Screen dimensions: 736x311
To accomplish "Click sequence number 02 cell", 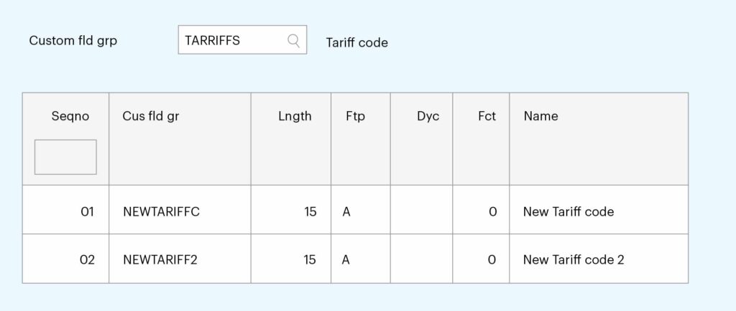I will [x=65, y=259].
